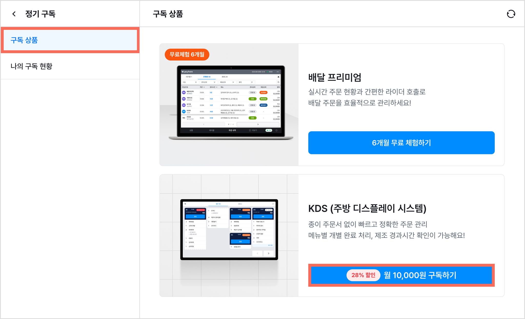Click the search magnifier in the laptop preview
The width and height of the screenshot is (525, 319).
coord(278,82)
